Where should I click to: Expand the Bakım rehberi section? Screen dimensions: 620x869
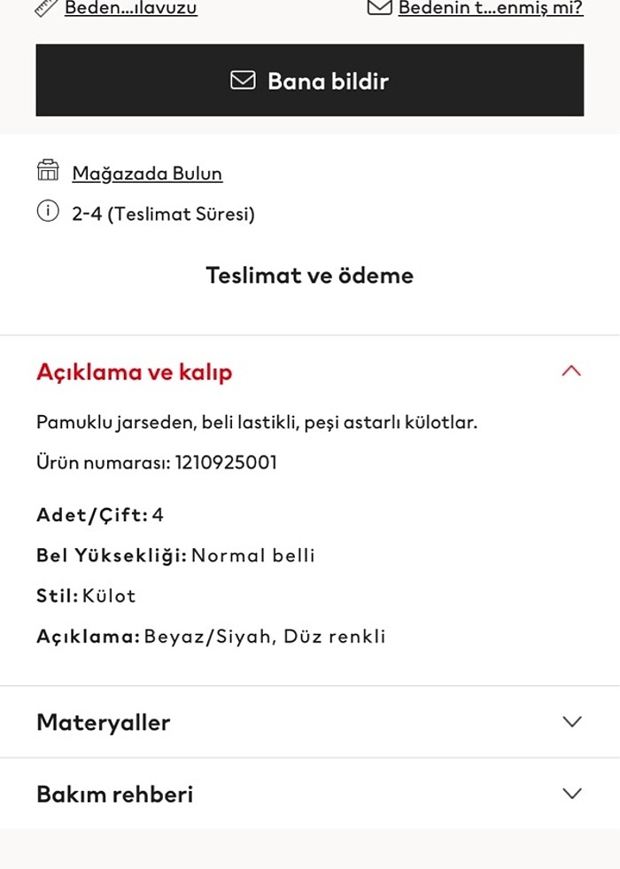tap(572, 794)
